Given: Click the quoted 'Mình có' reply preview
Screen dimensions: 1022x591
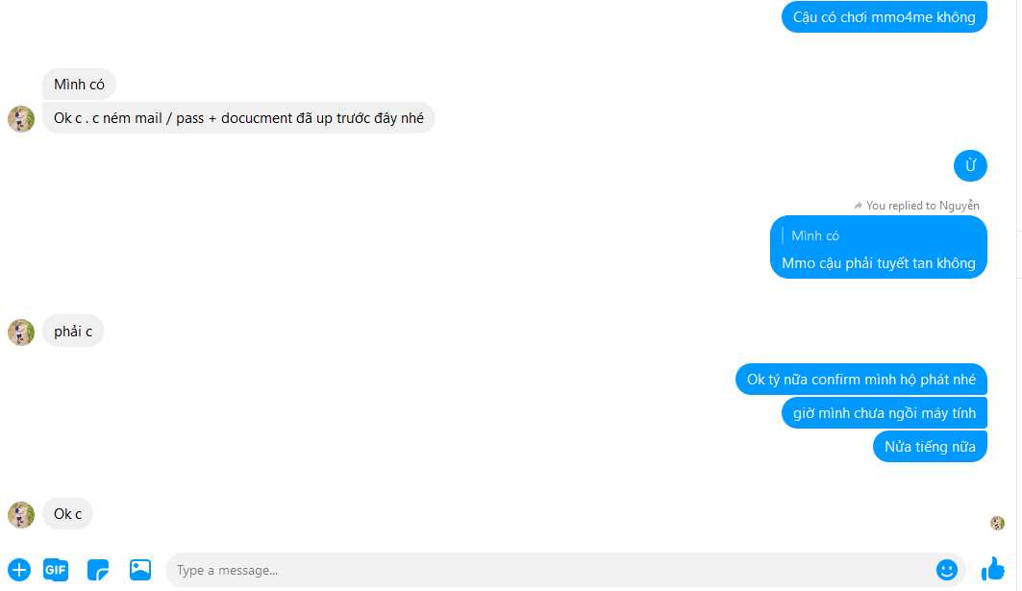Looking at the screenshot, I should [814, 235].
